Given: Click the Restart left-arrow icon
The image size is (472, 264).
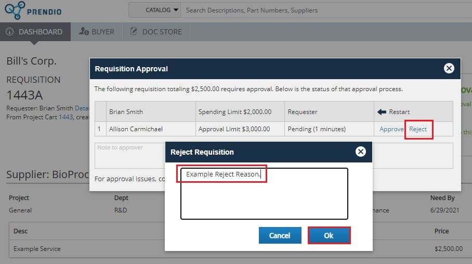Looking at the screenshot, I should click(x=382, y=112).
